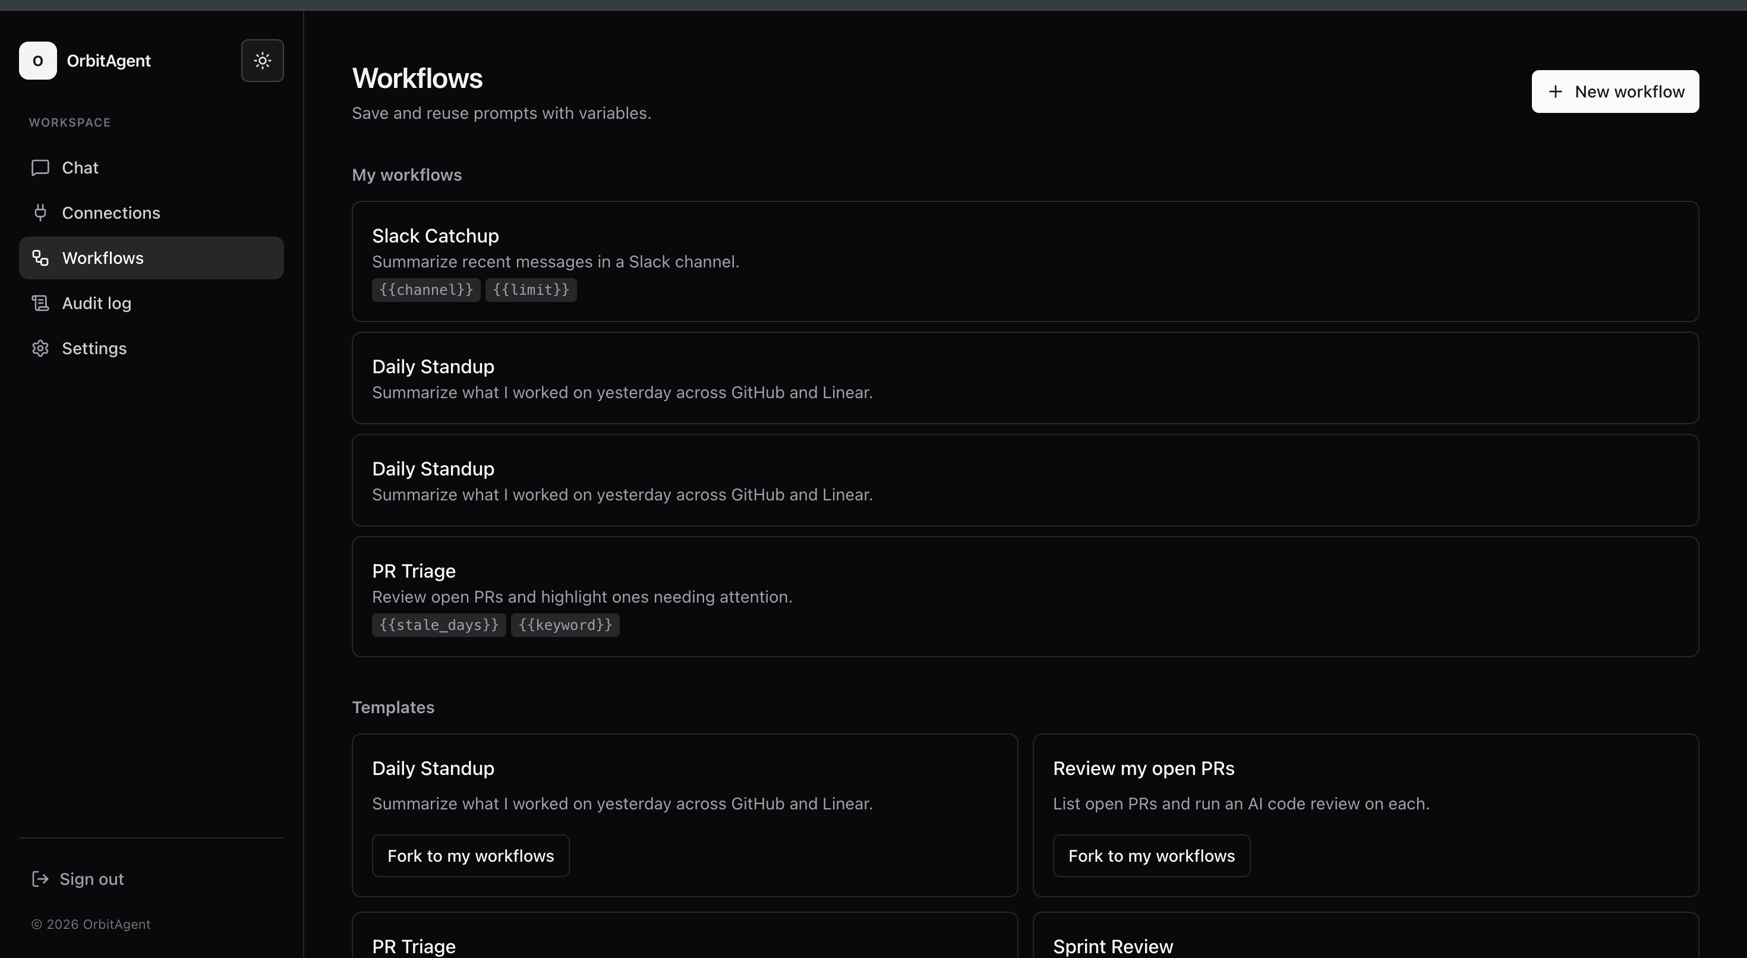Go to Audit log page
Screen dimensions: 1747x958
96,303
